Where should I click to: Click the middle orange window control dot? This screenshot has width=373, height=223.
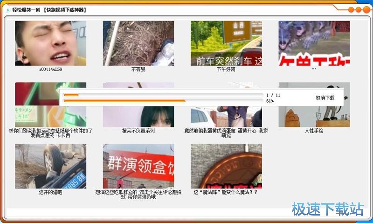click(x=358, y=10)
